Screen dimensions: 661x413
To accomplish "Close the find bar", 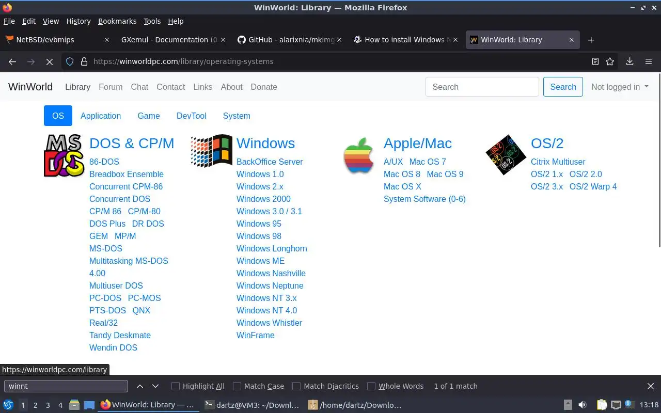I will 651,386.
